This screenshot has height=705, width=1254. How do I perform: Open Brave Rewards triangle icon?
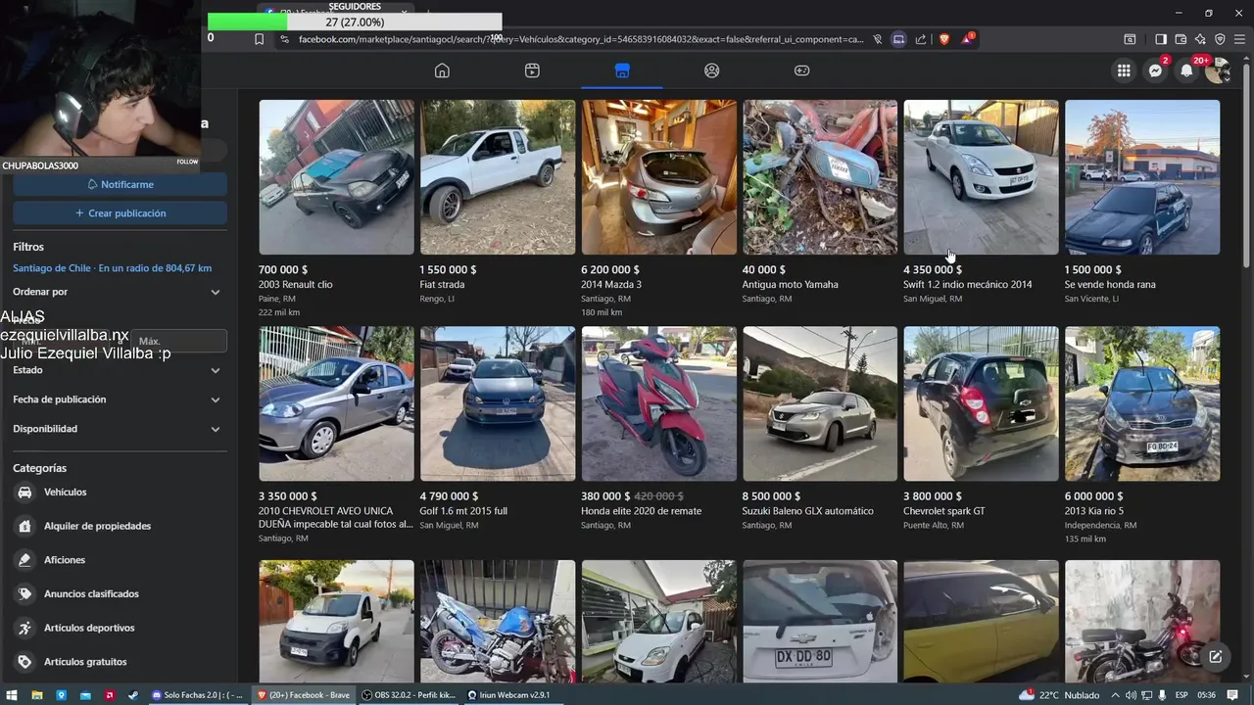tap(967, 39)
